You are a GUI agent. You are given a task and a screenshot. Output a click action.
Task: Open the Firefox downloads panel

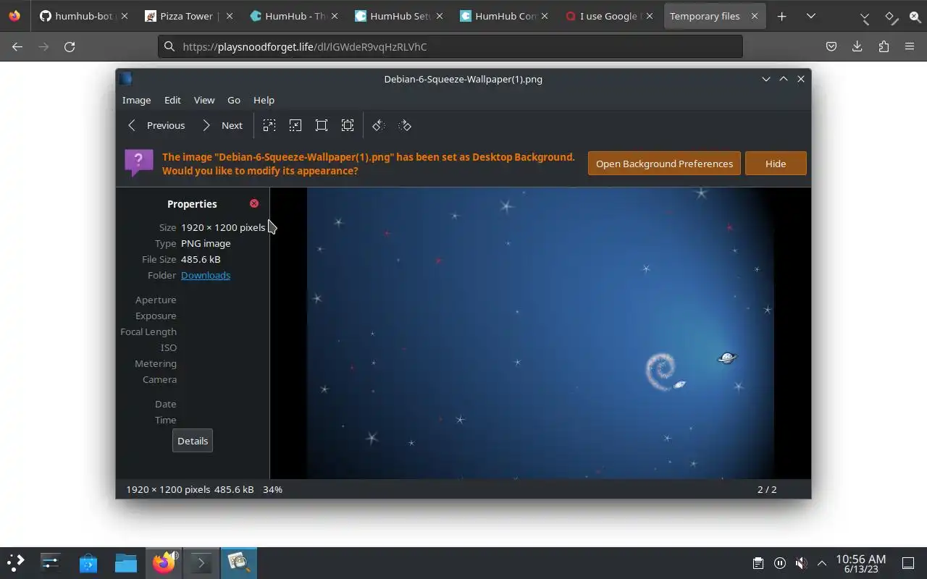click(x=857, y=46)
